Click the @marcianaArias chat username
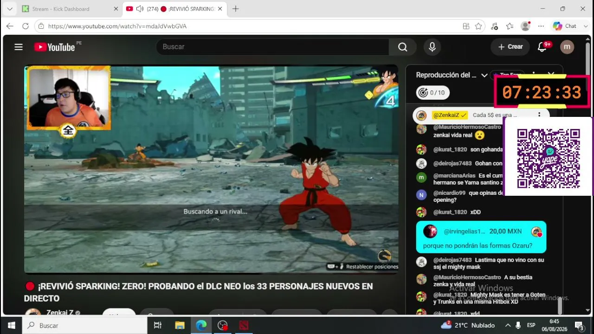 pos(454,176)
